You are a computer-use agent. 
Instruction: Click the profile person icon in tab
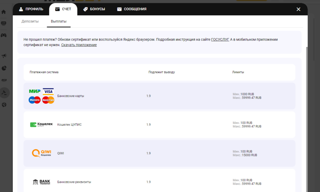pyautogui.click(x=21, y=9)
